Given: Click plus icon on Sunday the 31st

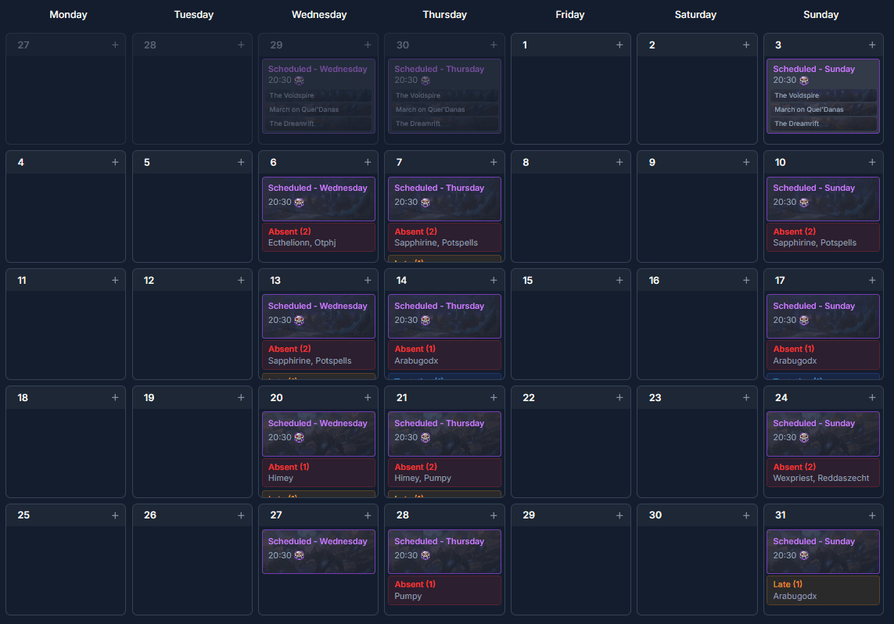Looking at the screenshot, I should coord(872,516).
